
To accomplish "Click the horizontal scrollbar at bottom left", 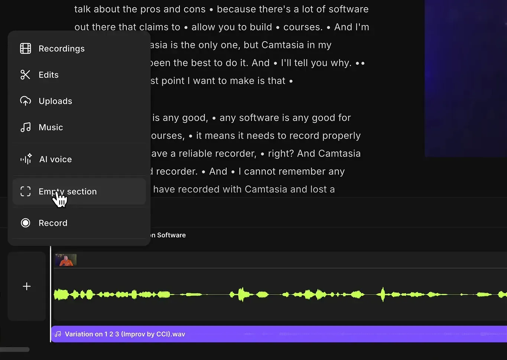I will pyautogui.click(x=15, y=349).
